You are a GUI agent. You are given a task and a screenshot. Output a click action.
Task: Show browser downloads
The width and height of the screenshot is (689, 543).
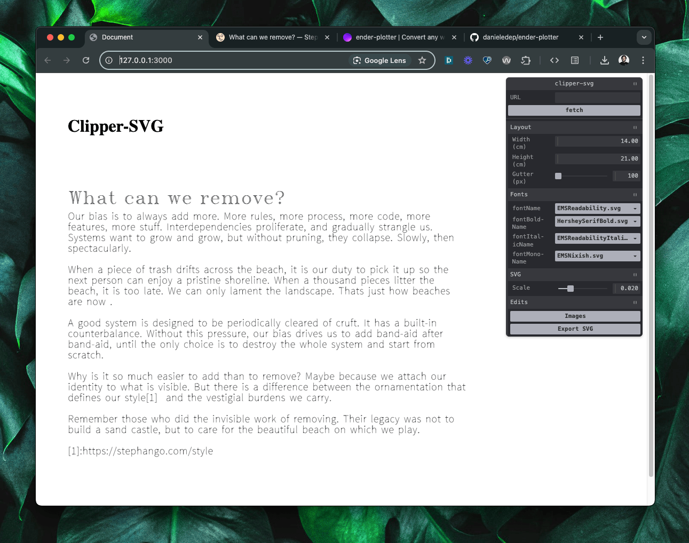605,60
